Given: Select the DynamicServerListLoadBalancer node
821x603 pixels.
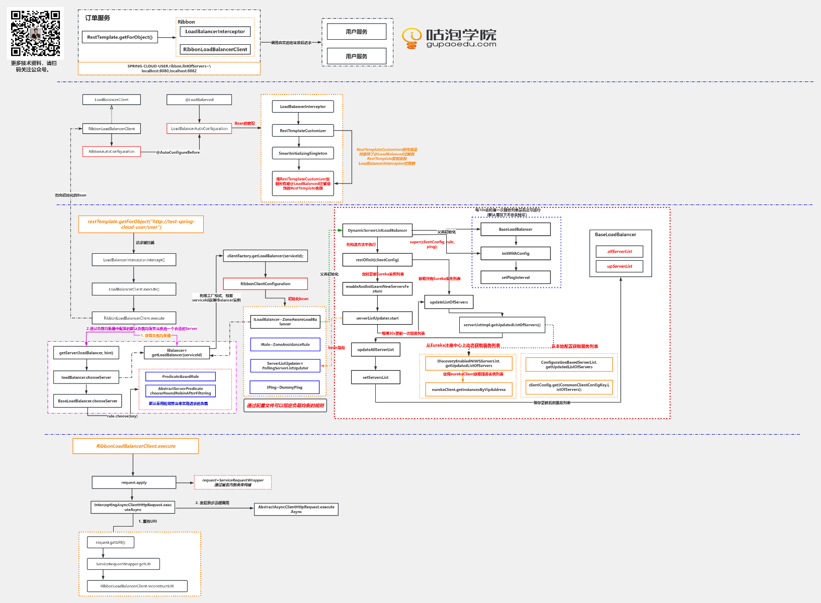Looking at the screenshot, I should click(x=377, y=230).
